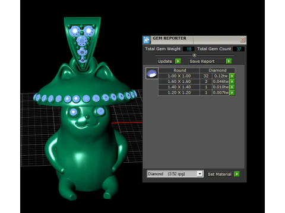Screen dimensions: 285x213
Task: Click the green arrow beside Set Material
Action: click(237, 174)
